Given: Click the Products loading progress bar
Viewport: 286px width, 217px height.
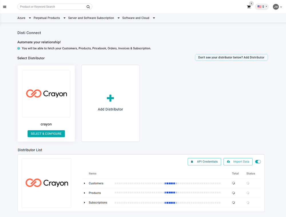Looking at the screenshot, I should (168, 193).
